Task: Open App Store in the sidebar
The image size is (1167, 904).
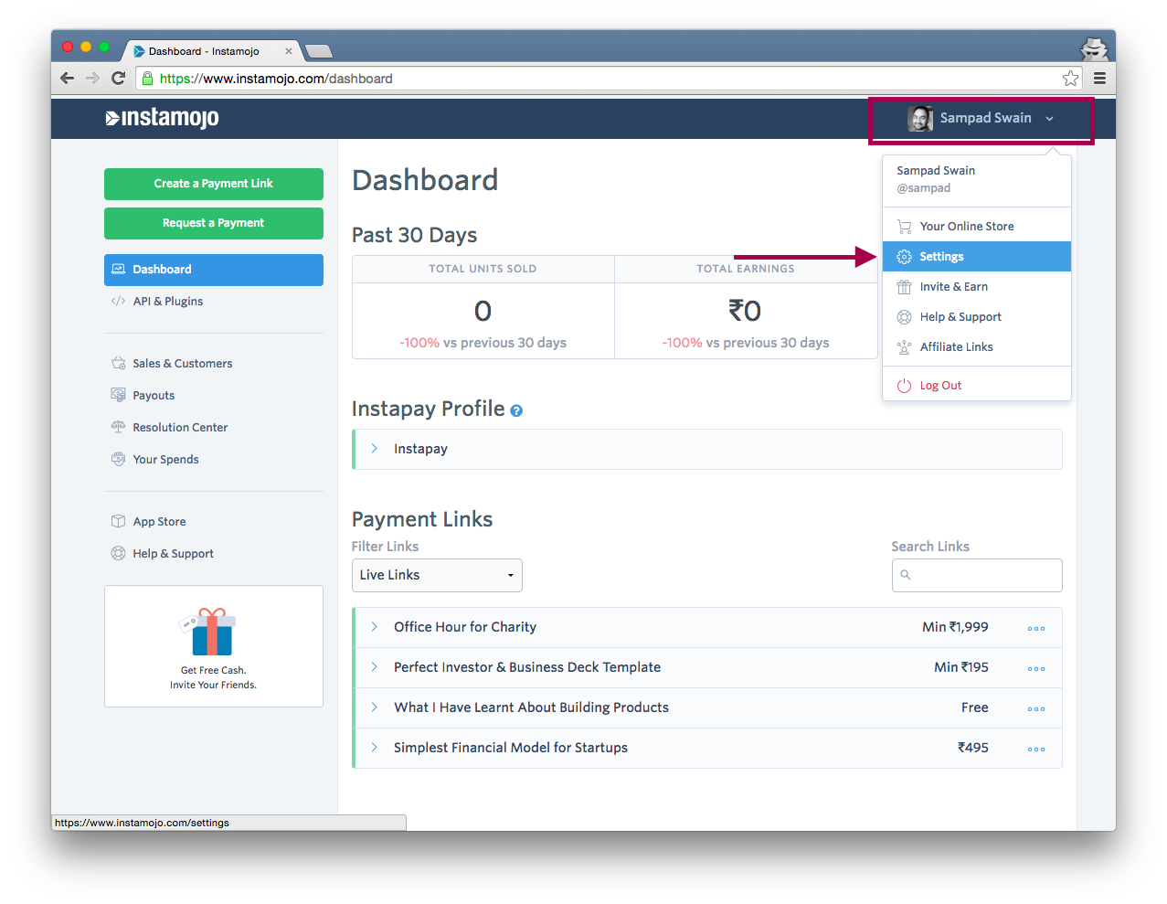Action: (159, 522)
